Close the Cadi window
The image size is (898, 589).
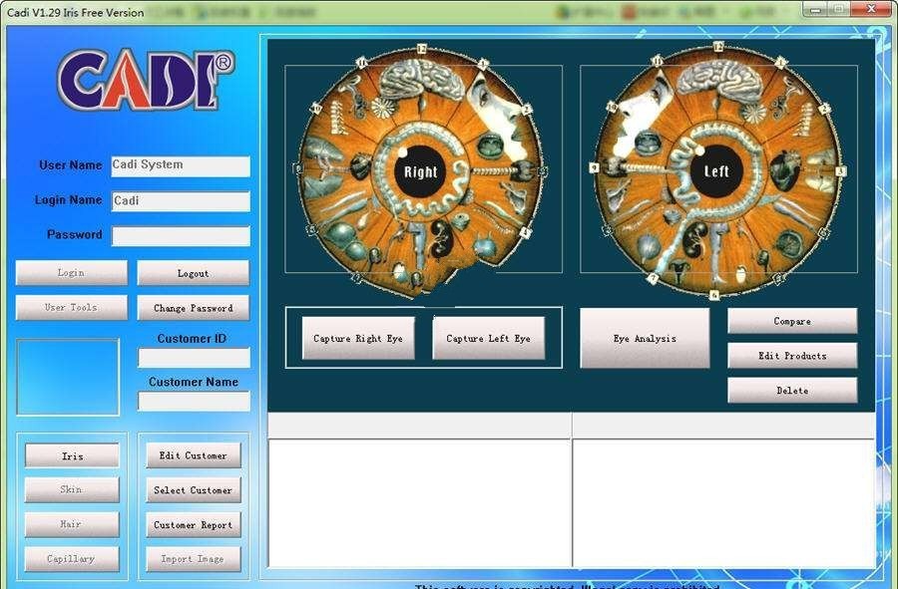point(871,9)
